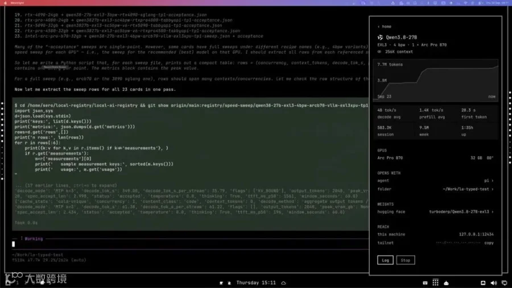Click list entry 19 rtx-4090-24gb

pos(110,15)
